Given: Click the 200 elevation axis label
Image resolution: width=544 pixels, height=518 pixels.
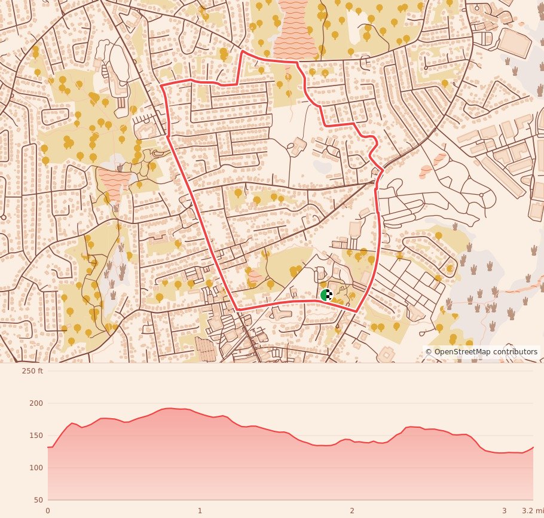Looking at the screenshot, I should (x=36, y=403).
